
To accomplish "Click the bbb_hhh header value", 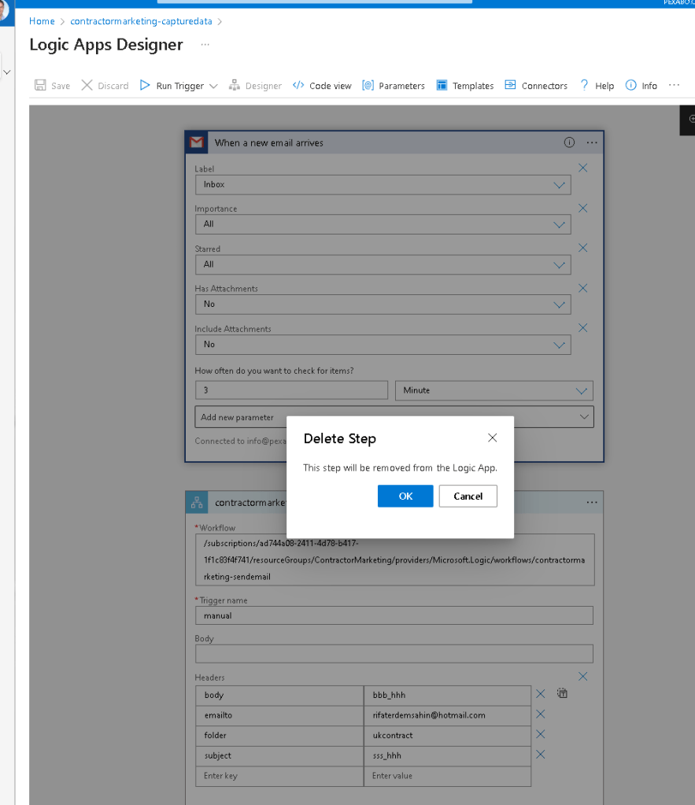I will coord(447,695).
